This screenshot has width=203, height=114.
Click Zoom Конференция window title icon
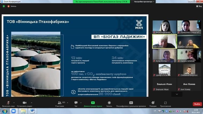coord(2,2)
